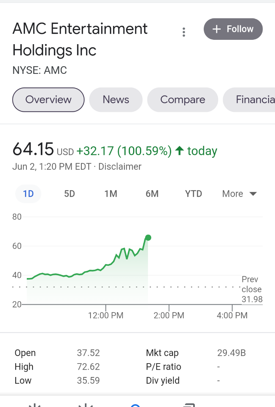Click the Prev close 31.98 label
This screenshot has height=407, width=275.
[252, 289]
